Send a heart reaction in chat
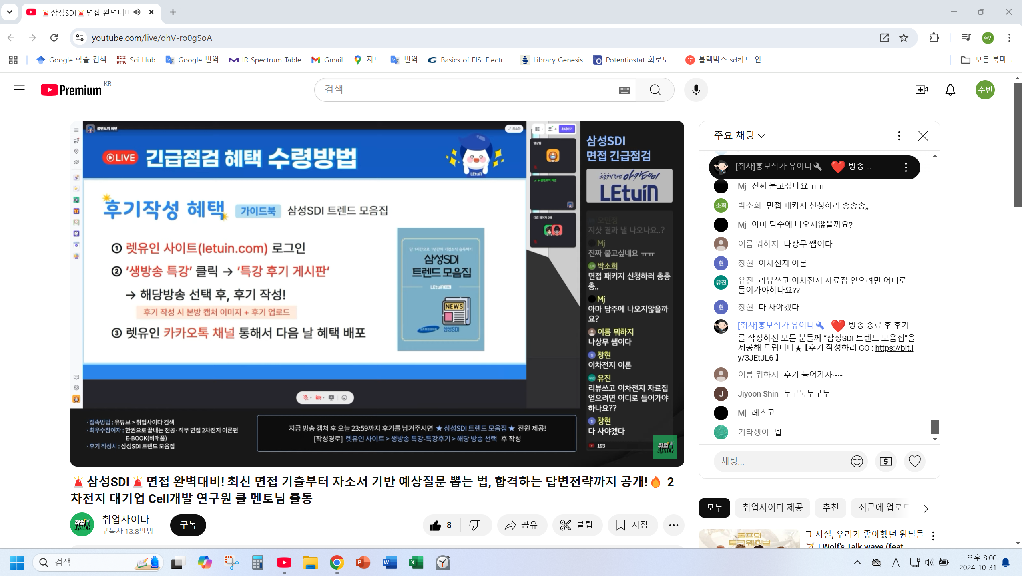This screenshot has width=1022, height=576. (914, 461)
